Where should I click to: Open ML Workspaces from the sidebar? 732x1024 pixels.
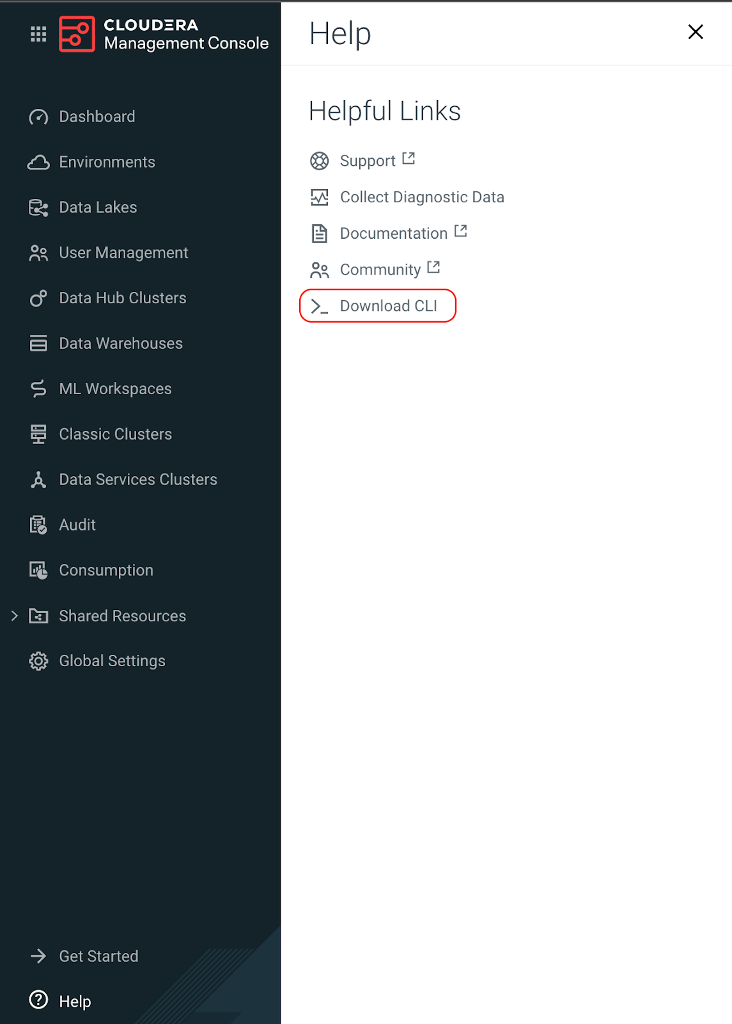114,388
